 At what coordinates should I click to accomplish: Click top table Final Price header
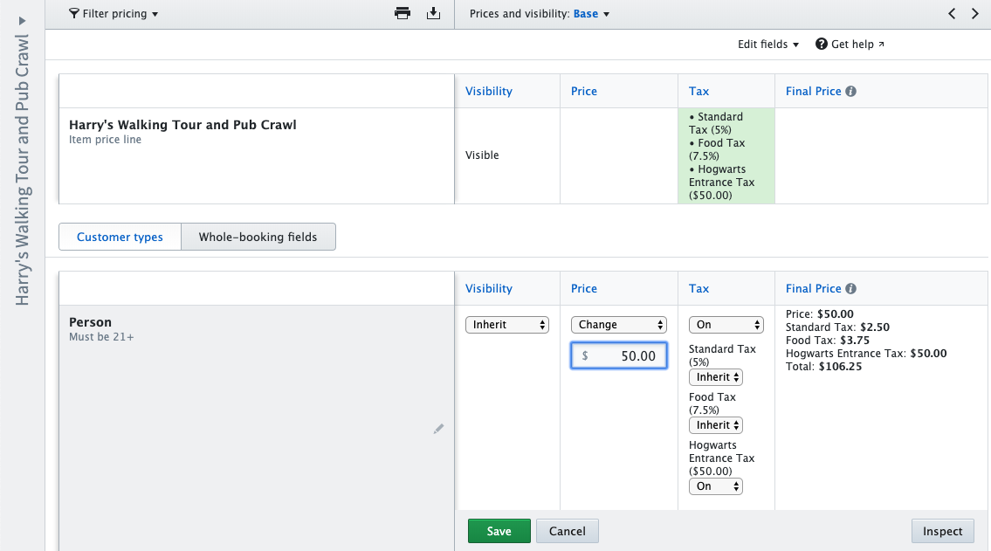(x=813, y=91)
